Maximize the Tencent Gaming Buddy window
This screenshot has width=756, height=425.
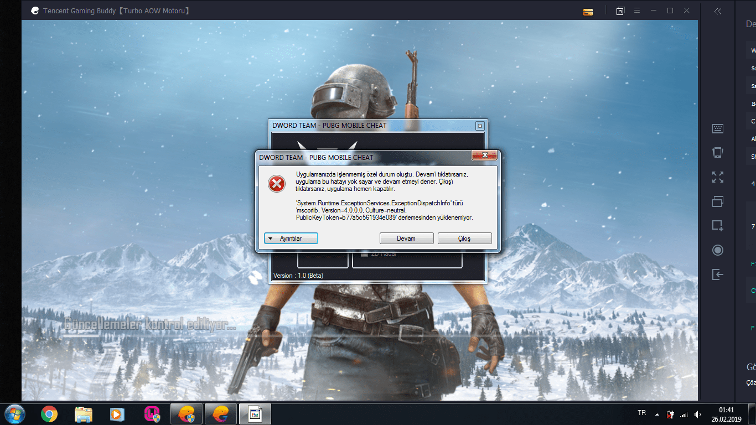pos(670,11)
